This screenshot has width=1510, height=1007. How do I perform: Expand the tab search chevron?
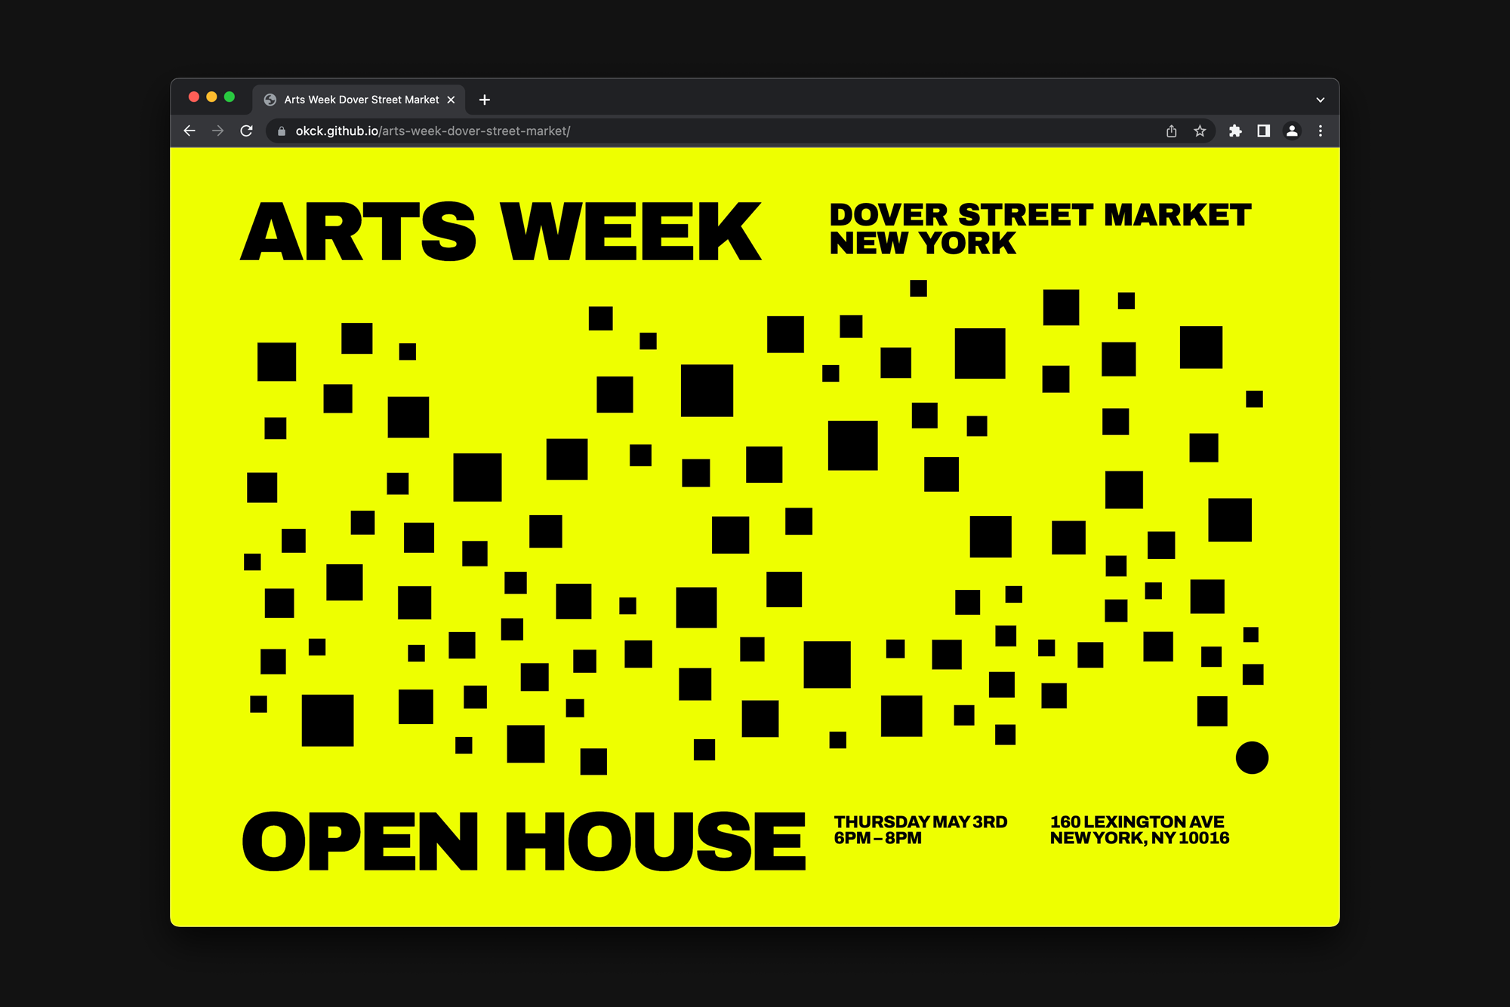[x=1320, y=100]
